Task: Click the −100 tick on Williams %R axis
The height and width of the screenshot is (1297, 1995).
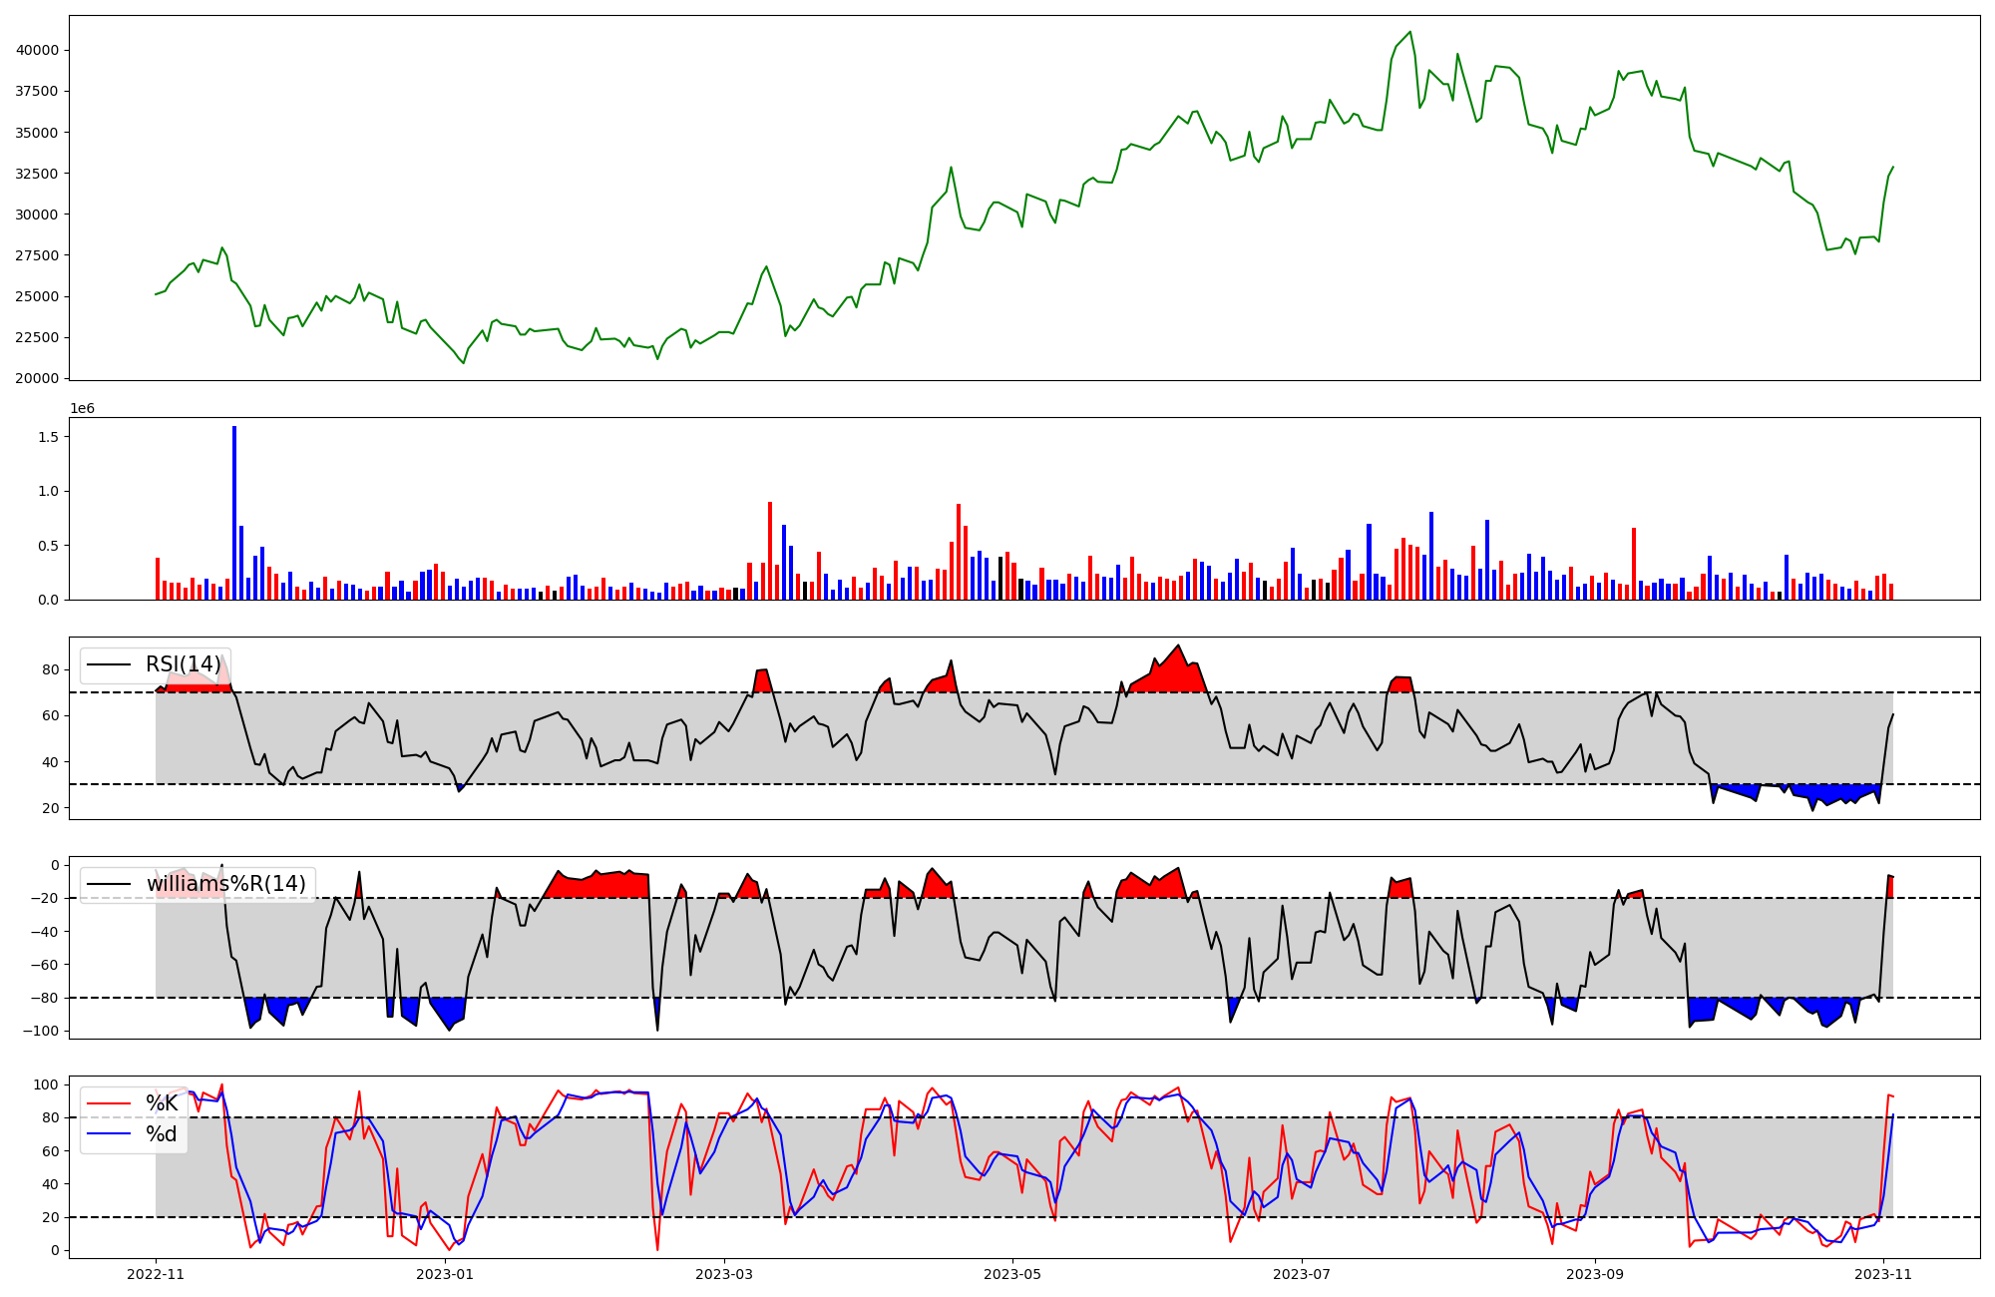Action: click(x=41, y=1031)
